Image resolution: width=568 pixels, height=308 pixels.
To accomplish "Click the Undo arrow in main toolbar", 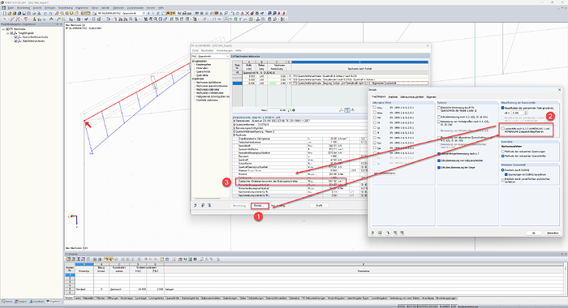I will (45, 14).
